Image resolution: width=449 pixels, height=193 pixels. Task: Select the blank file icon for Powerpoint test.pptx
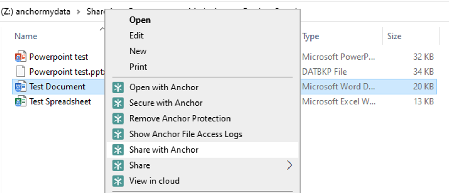tap(21, 72)
